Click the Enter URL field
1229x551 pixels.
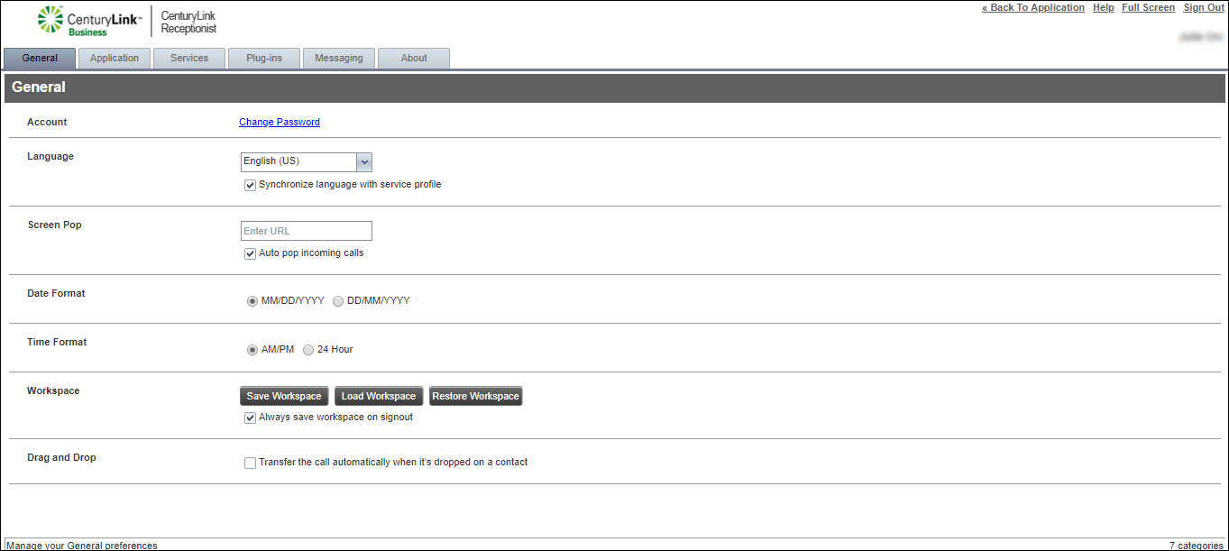[x=307, y=231]
